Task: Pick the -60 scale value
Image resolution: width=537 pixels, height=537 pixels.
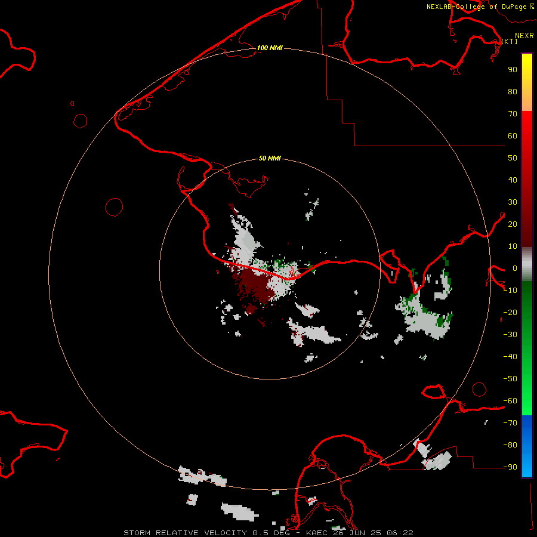Action: 510,401
